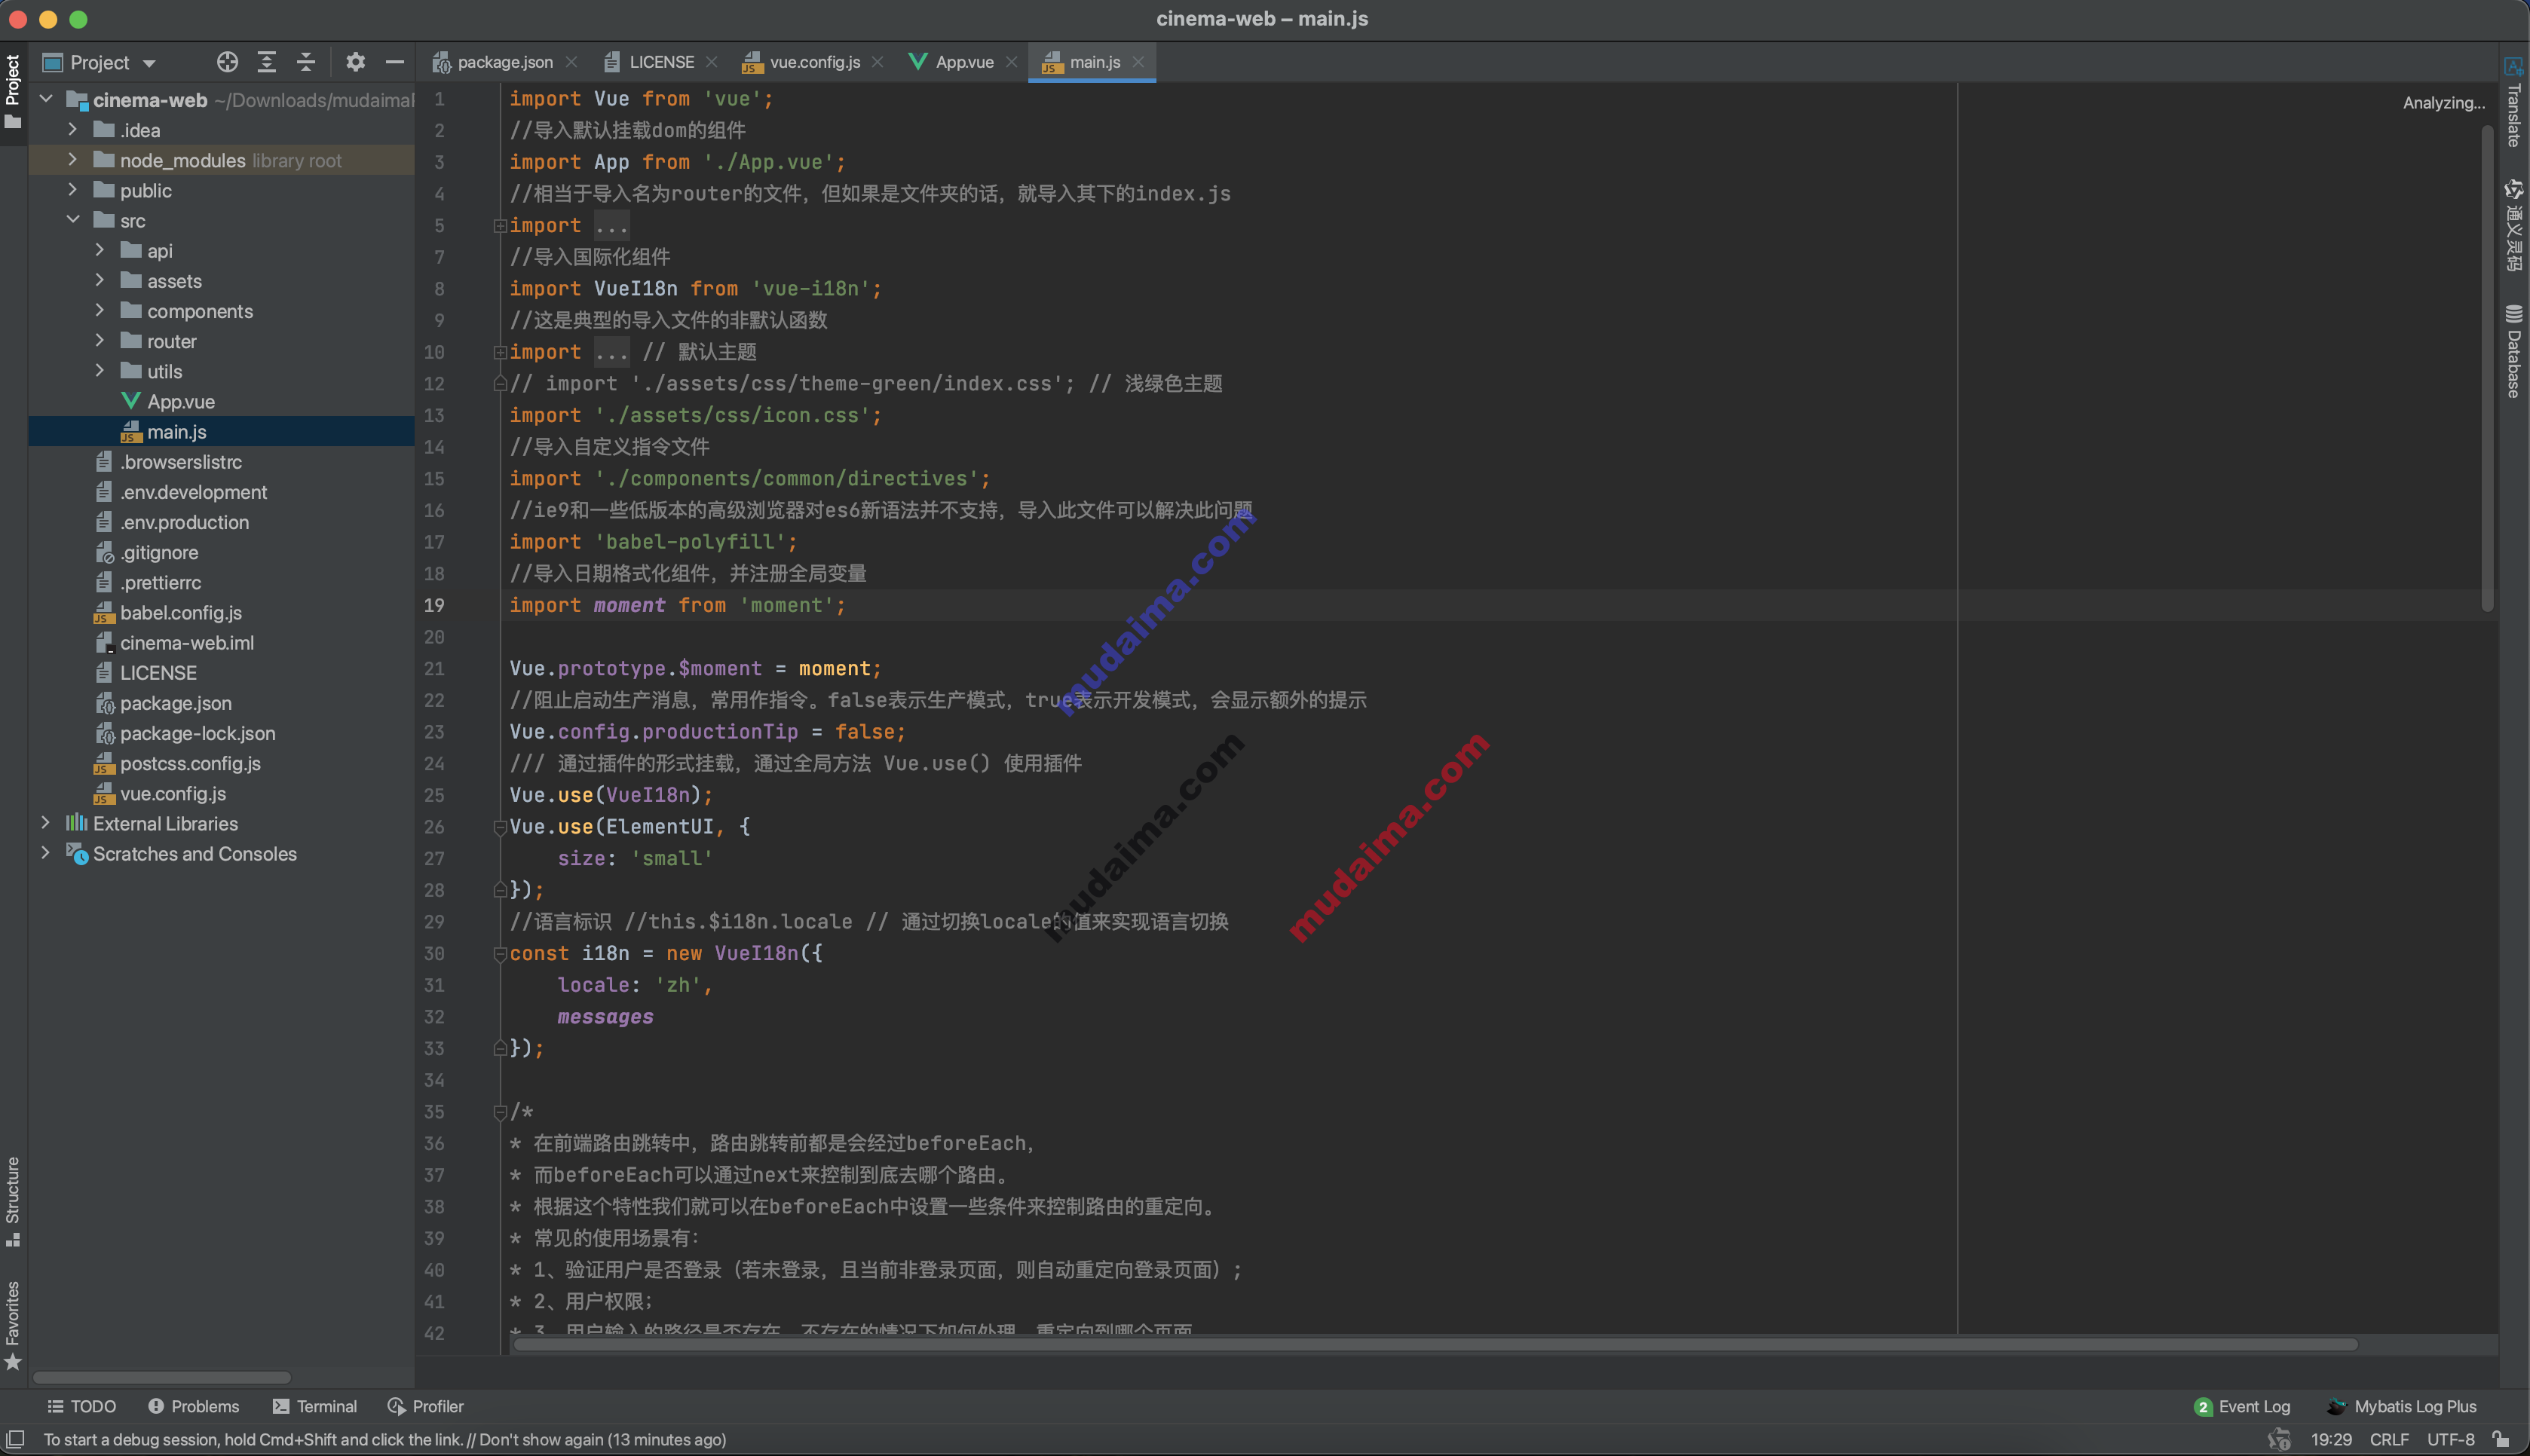Click settings gear icon in Project toolbar
The height and width of the screenshot is (1456, 2530).
353,61
